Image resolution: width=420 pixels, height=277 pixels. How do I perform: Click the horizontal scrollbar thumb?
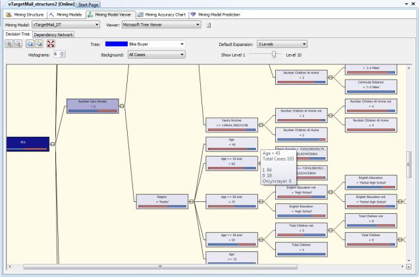[x=160, y=266]
